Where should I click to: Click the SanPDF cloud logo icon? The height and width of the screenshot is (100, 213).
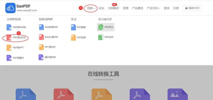(10, 8)
